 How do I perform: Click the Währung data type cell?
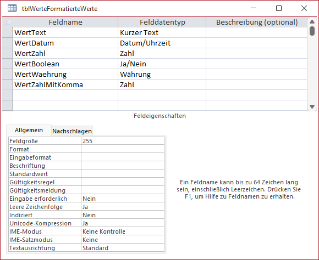pos(162,74)
